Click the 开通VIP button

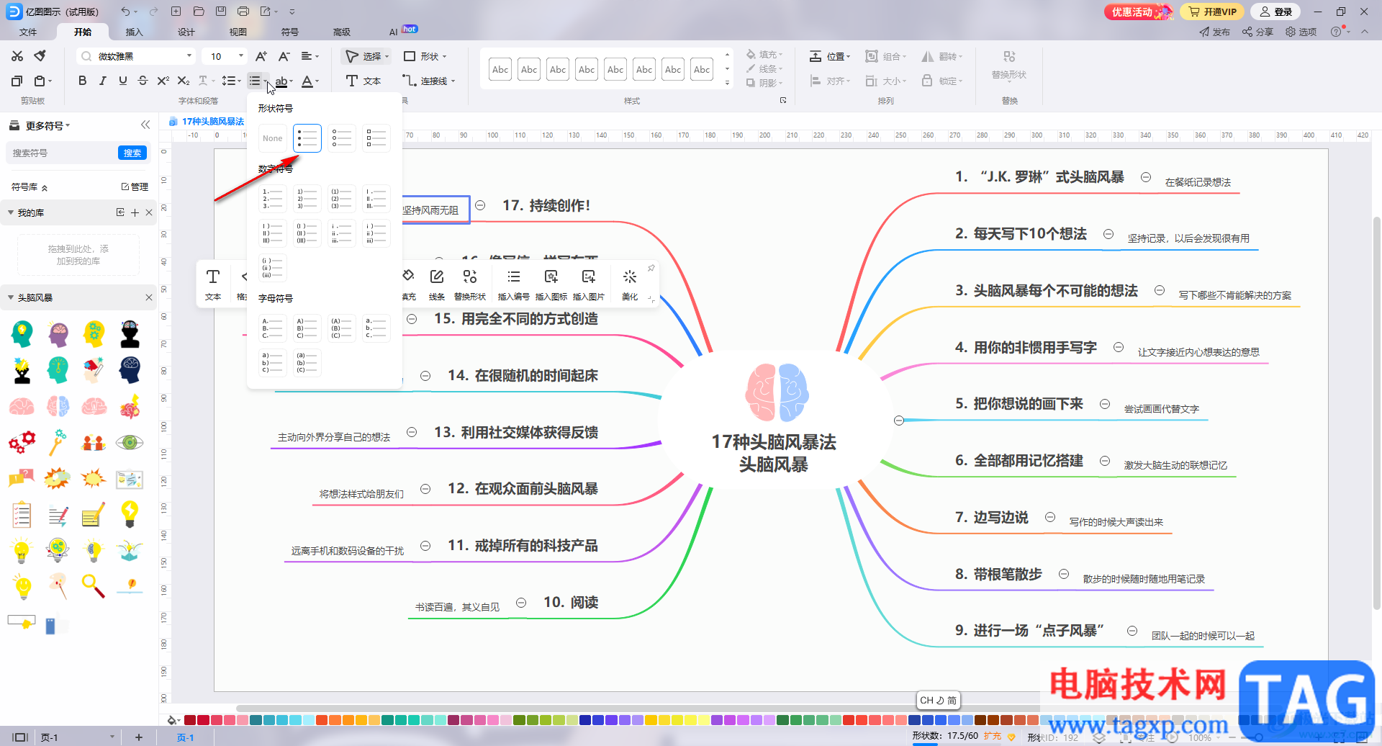coord(1213,12)
